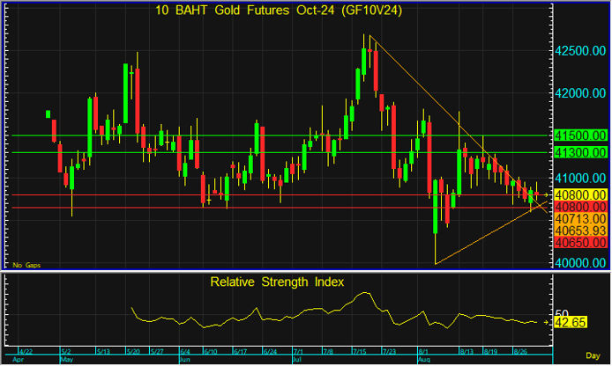Viewport: 612px width, 366px height.
Task: Click the RSI value 42.65 label
Action: [571, 323]
